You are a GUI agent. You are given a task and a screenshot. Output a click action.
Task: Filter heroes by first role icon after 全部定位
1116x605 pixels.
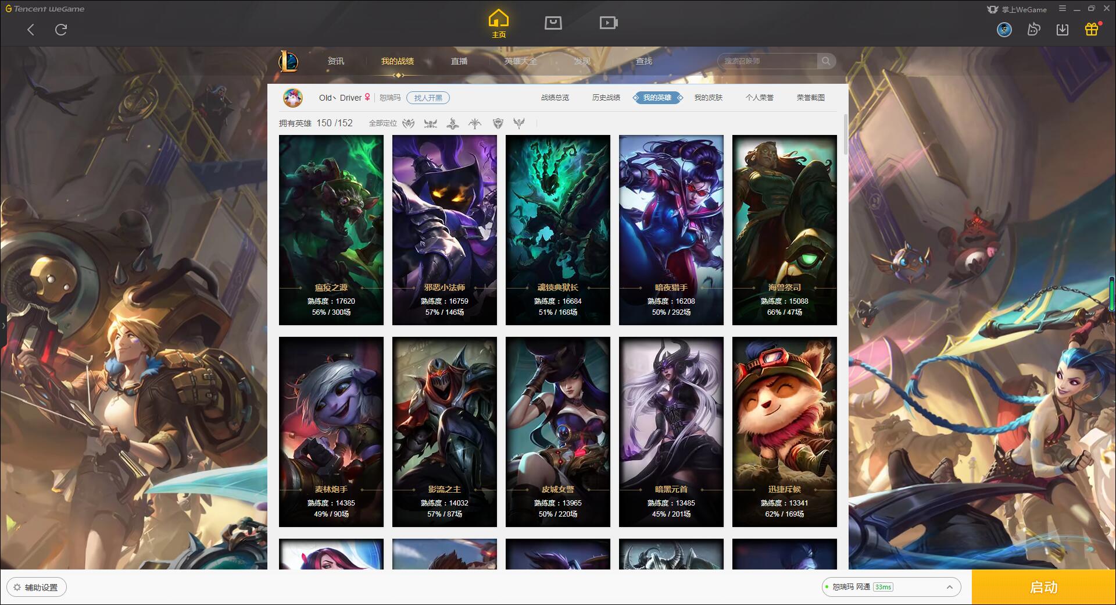409,123
